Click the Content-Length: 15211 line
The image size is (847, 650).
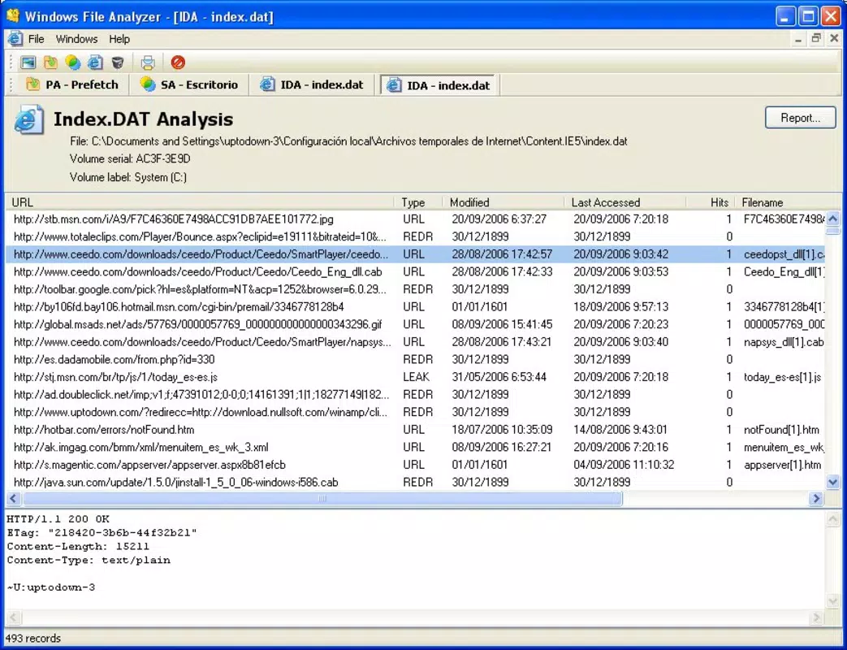(78, 546)
